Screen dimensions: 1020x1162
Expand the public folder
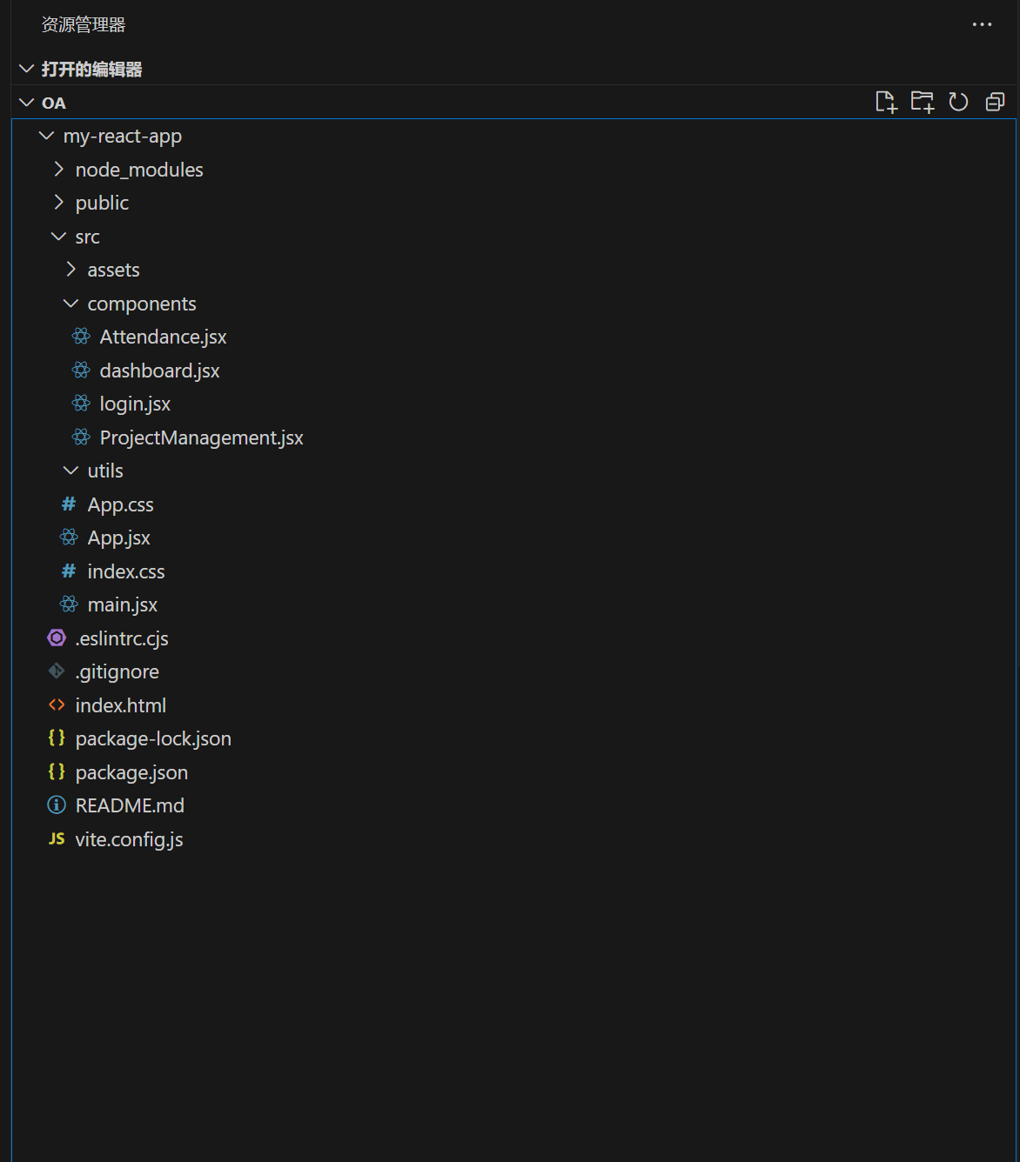tap(58, 203)
